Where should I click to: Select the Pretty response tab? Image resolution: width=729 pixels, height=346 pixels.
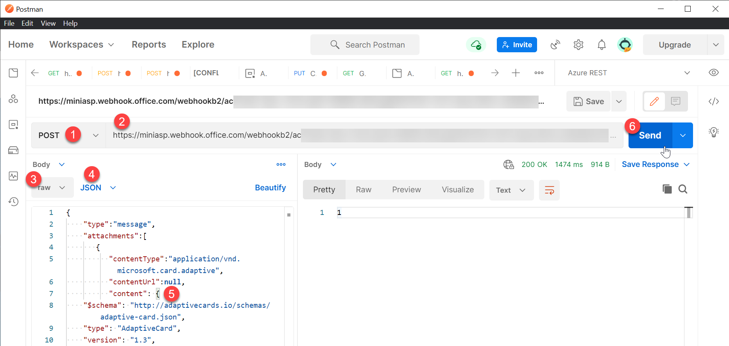point(324,190)
